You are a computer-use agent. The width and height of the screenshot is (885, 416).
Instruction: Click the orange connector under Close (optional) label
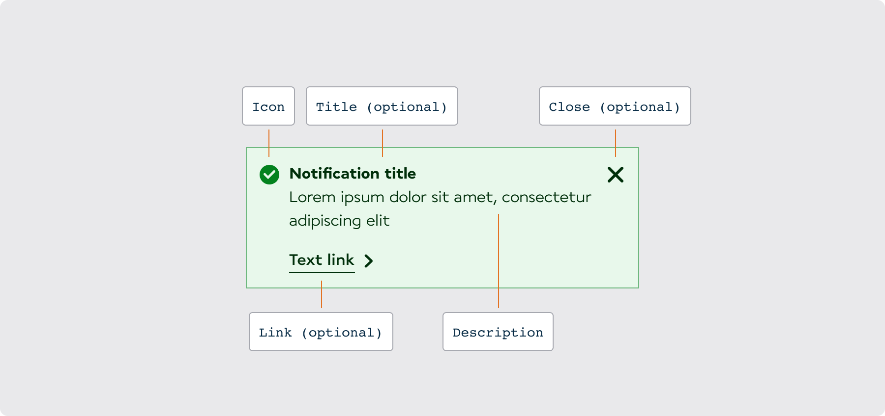[x=616, y=142]
